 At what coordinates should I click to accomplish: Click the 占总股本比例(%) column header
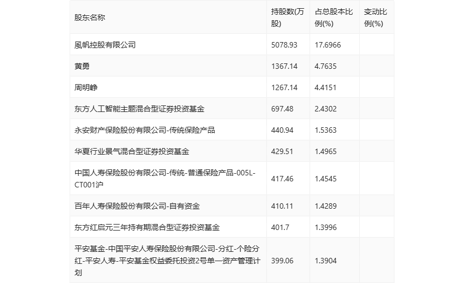click(334, 17)
